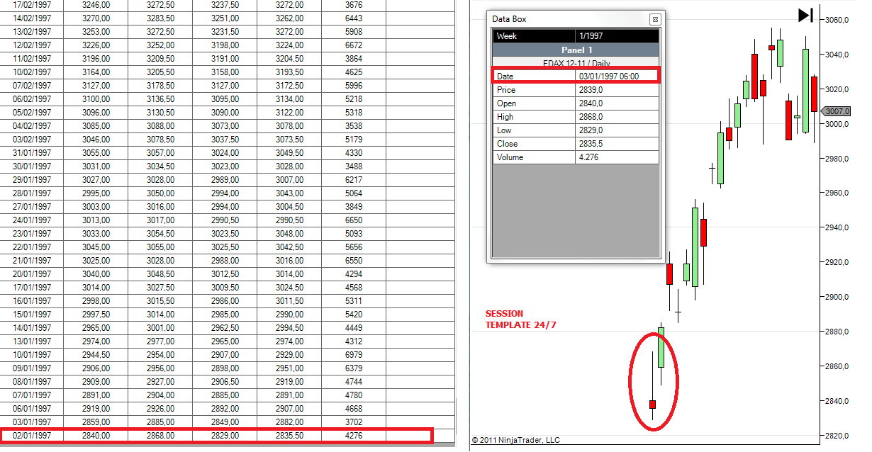Select the Volume value 4.276 cell

(617, 157)
